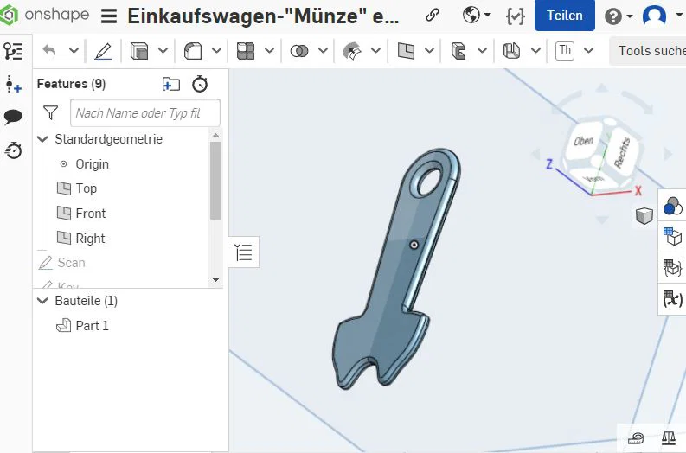Viewport: 686px width, 453px height.
Task: Open the versions and history icon
Action: [515, 16]
